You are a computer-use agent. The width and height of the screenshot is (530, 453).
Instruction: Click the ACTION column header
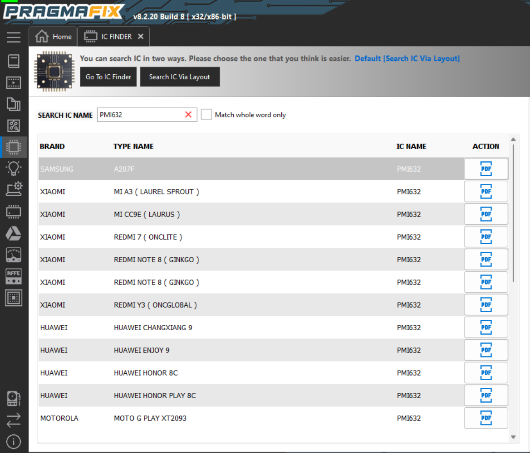pyautogui.click(x=486, y=146)
